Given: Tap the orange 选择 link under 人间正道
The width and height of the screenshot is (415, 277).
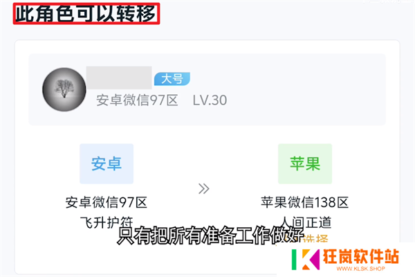Looking at the screenshot, I should (x=315, y=238).
